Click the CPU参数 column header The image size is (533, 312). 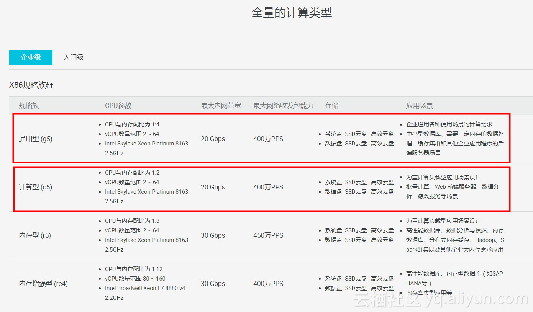click(118, 106)
